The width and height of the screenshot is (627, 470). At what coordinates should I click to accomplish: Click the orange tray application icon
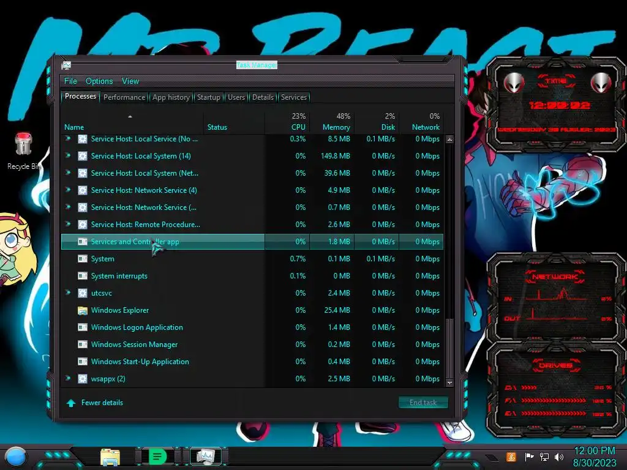coord(511,457)
